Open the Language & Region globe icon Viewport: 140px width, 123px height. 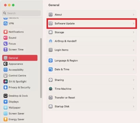(x=50, y=60)
